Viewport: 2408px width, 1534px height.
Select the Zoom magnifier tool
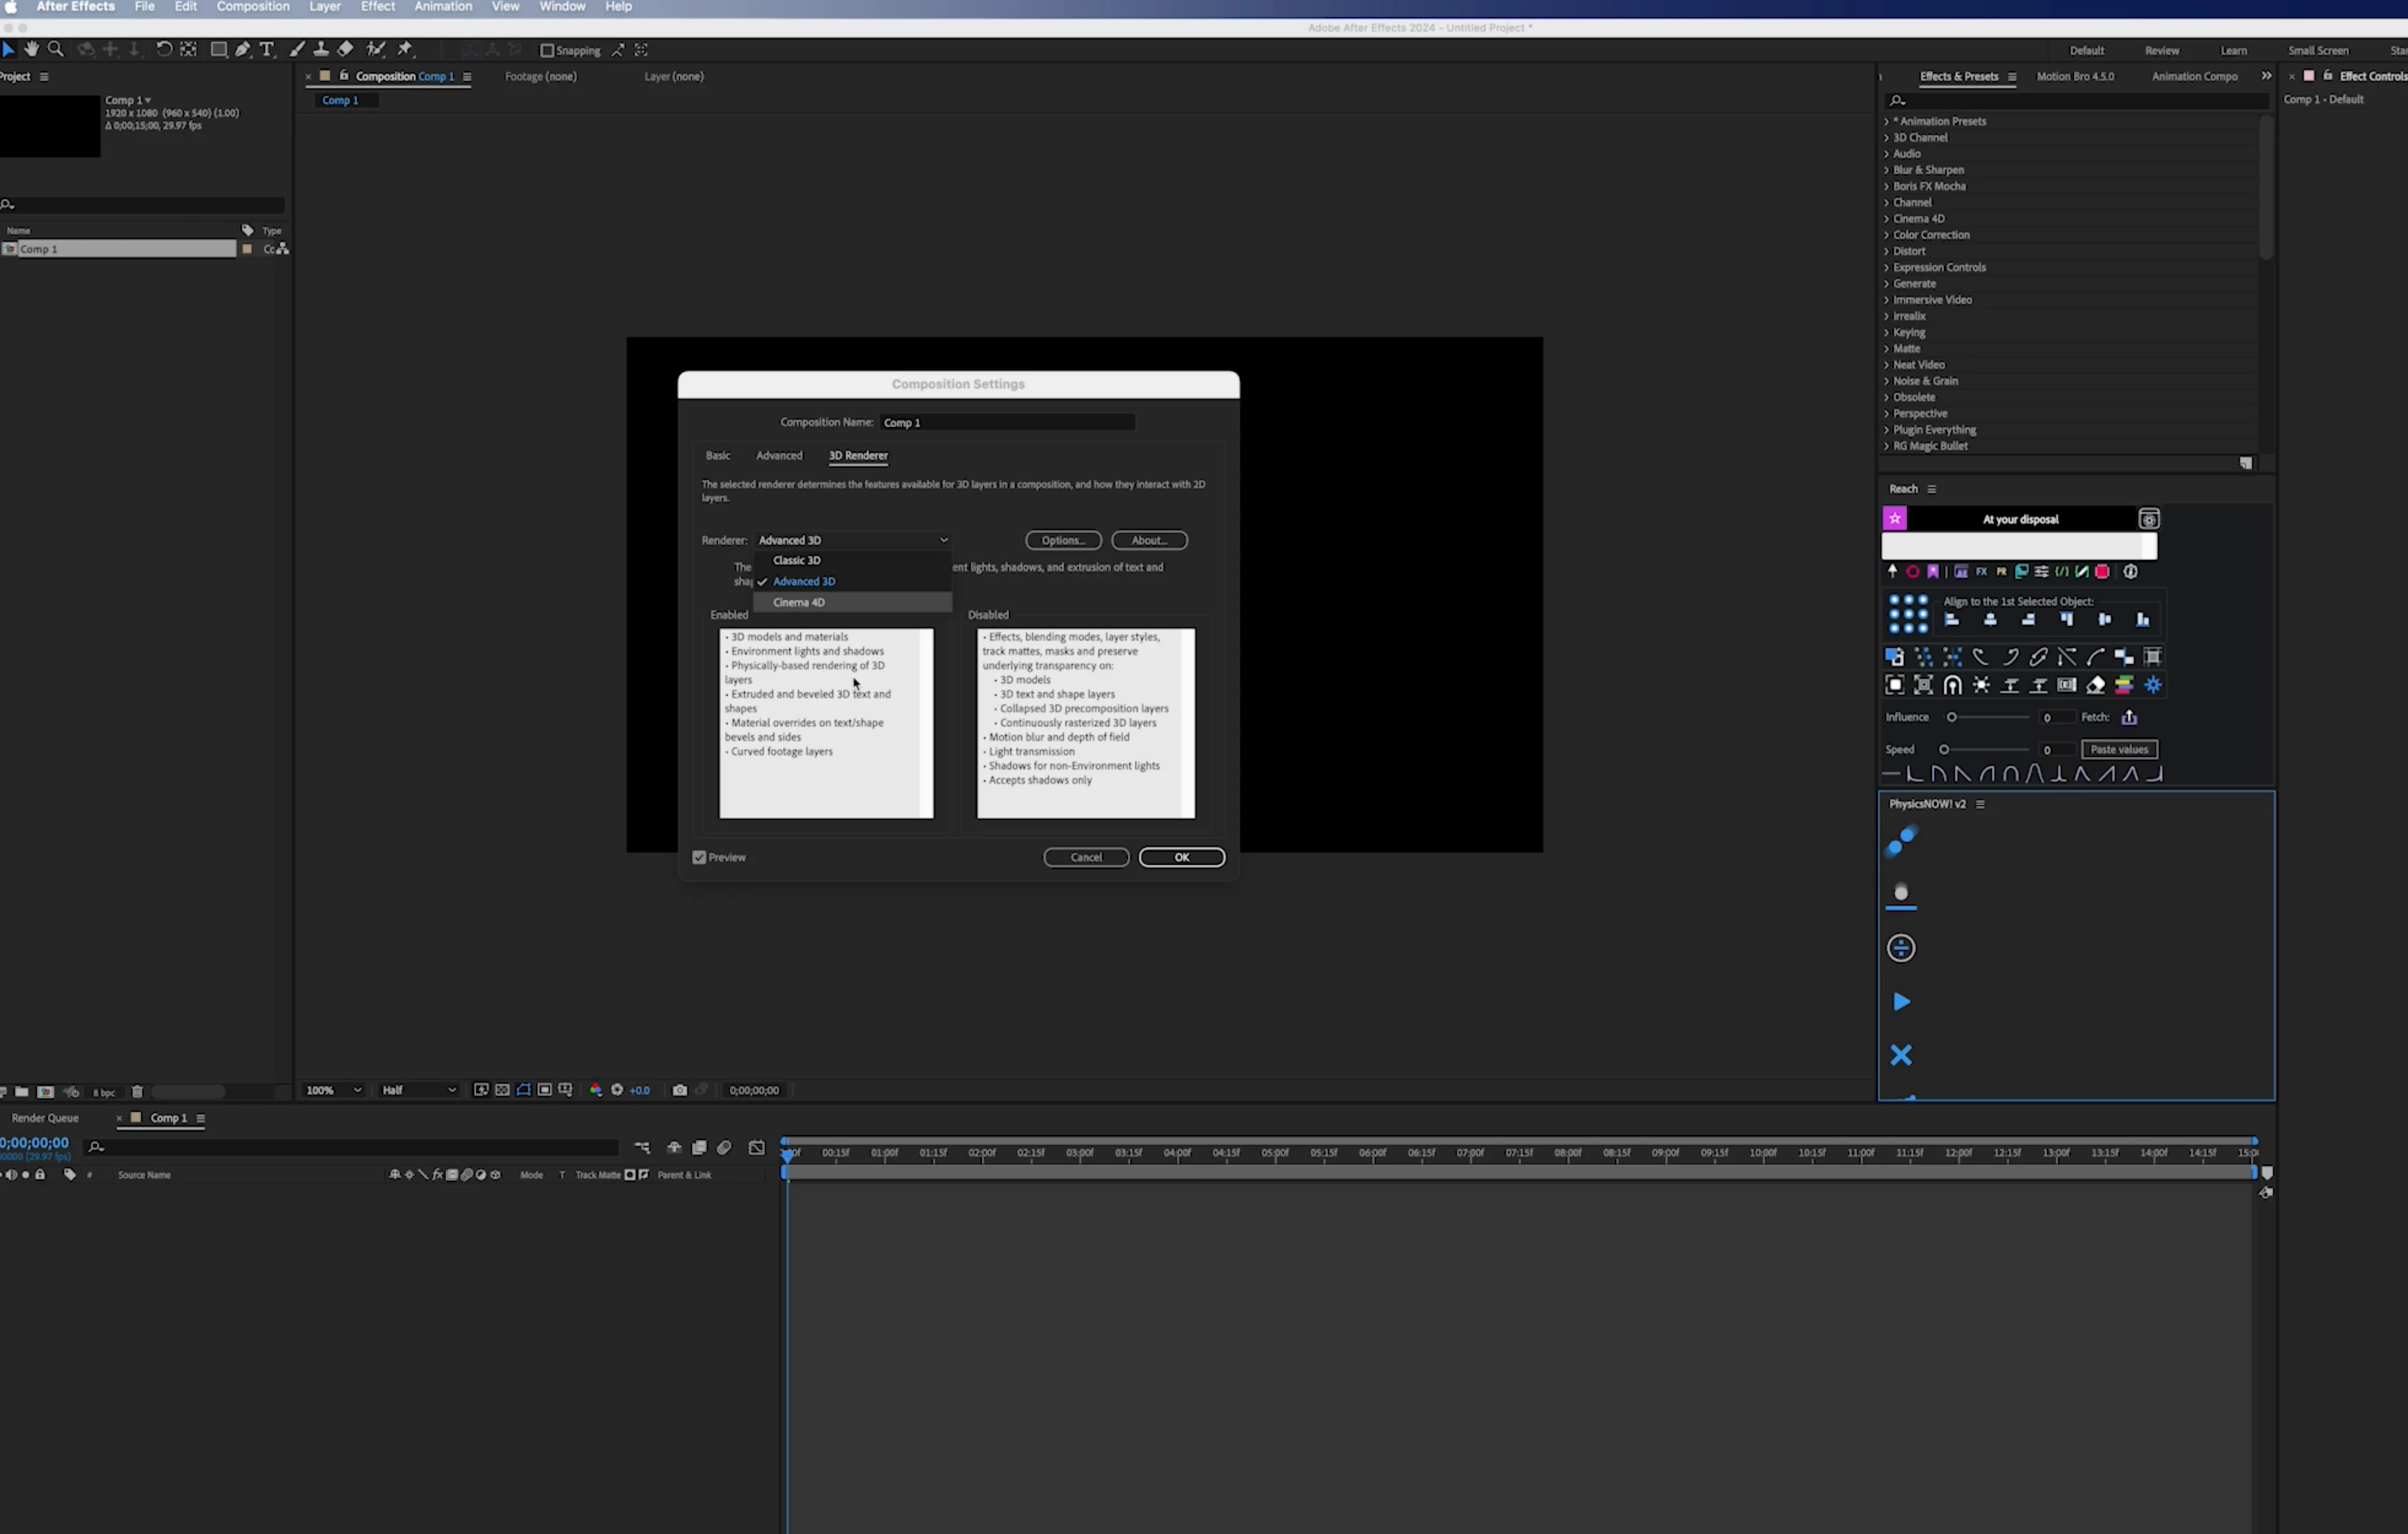pos(56,49)
